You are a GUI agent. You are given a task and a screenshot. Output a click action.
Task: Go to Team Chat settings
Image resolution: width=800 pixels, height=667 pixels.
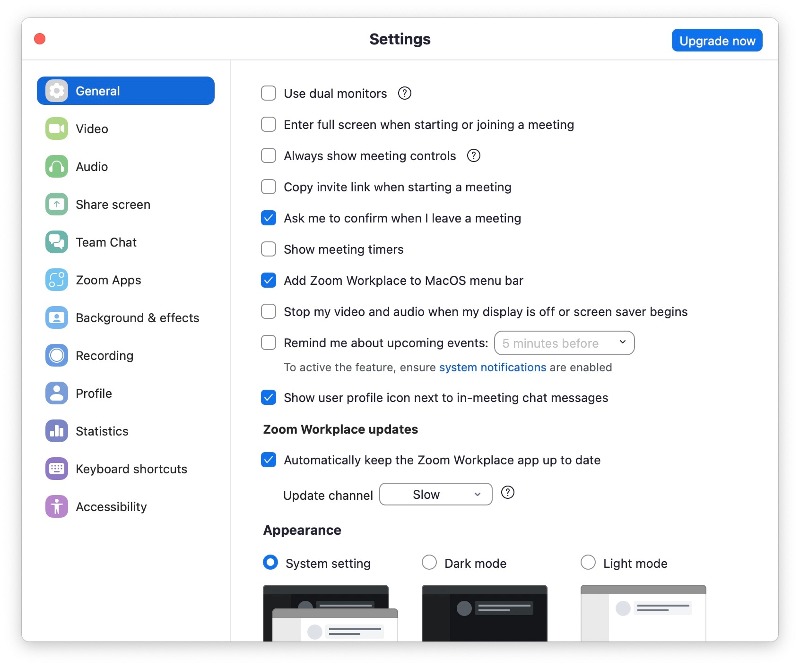pos(126,242)
